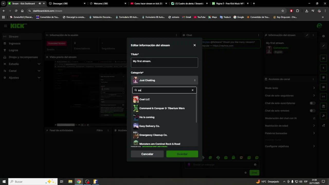329x185 pixels.
Task: Open options for Información de la sesión
Action: pos(176,35)
